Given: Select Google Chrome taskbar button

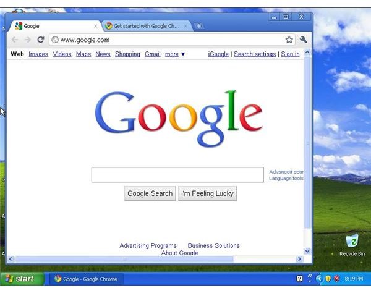Looking at the screenshot, I should click(x=86, y=279).
